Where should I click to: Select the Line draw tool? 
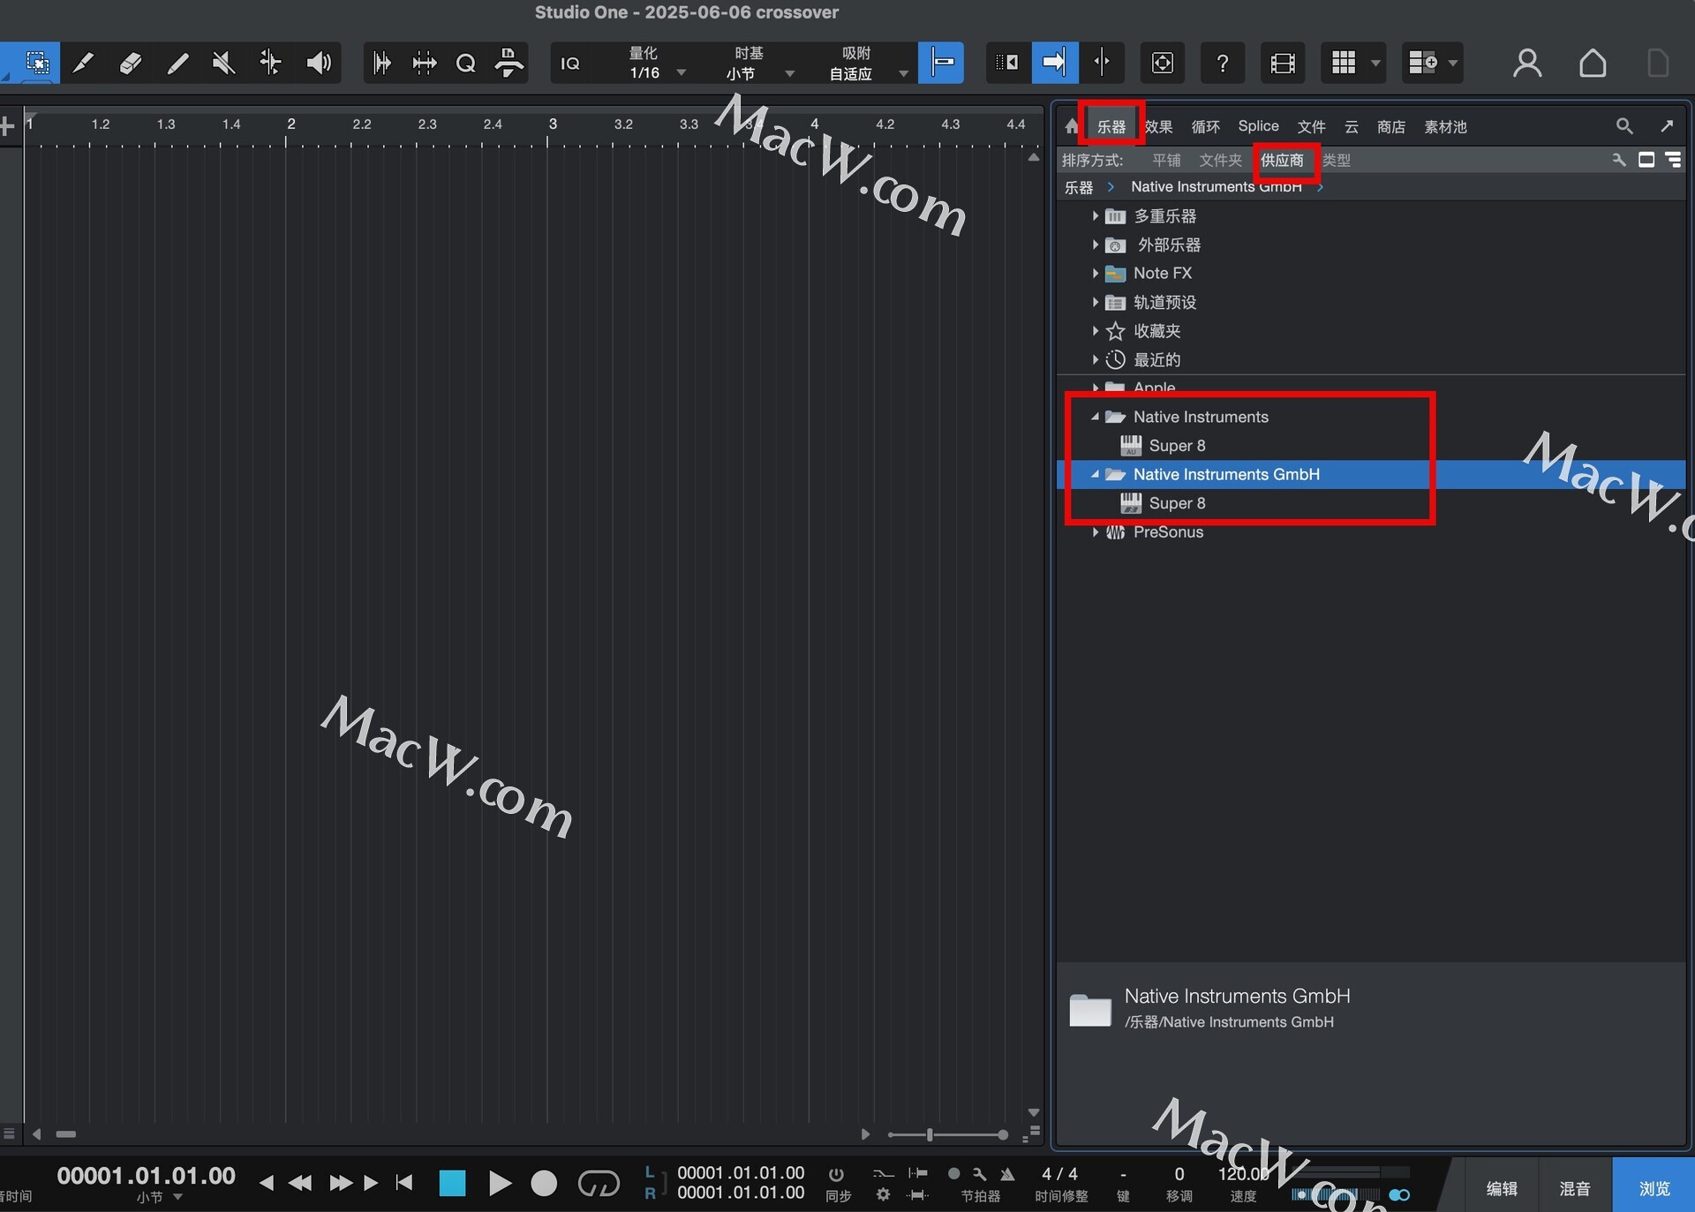(x=177, y=63)
